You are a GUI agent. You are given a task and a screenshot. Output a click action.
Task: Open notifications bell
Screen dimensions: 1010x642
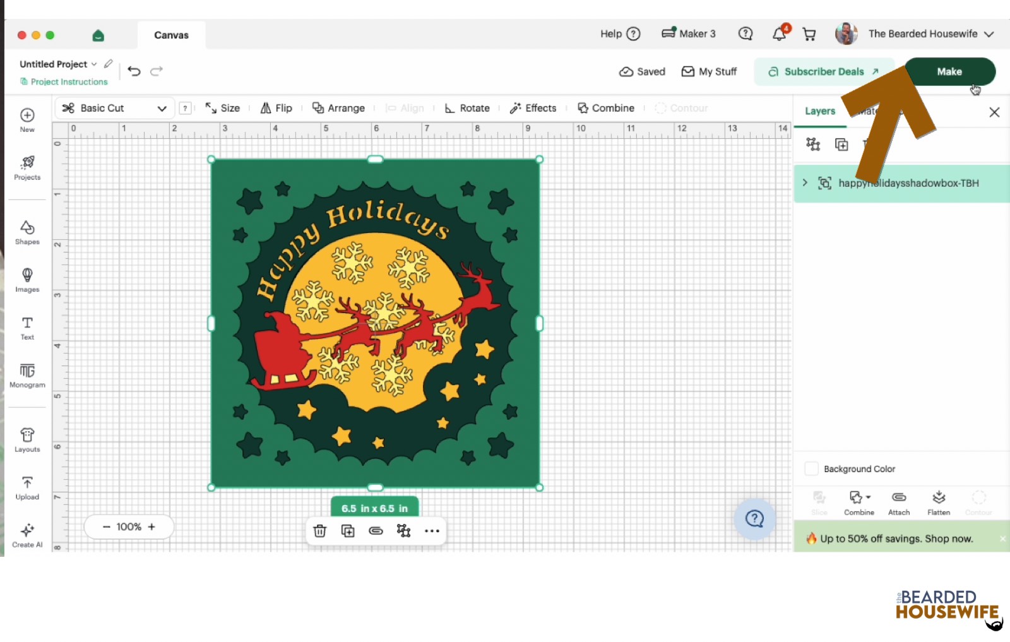780,34
